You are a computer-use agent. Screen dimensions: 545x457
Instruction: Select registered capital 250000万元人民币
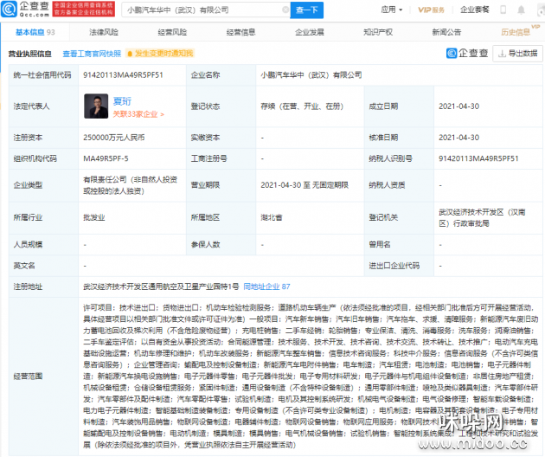(x=114, y=138)
